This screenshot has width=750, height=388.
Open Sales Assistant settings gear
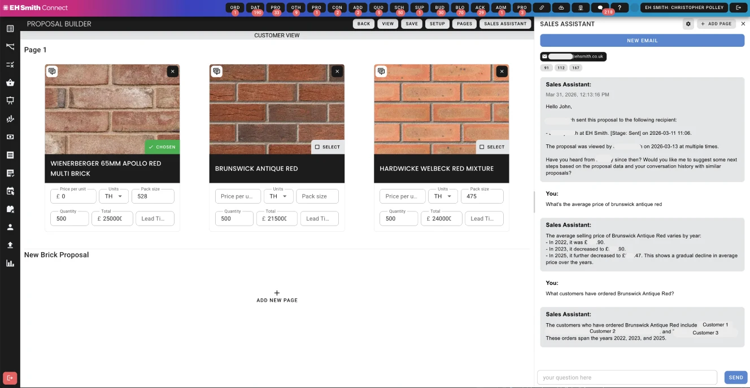[x=688, y=24]
